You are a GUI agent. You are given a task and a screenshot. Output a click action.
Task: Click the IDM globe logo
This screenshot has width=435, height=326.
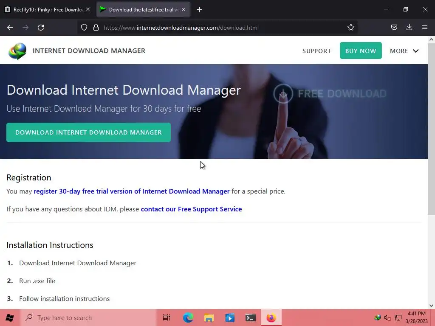click(x=17, y=51)
